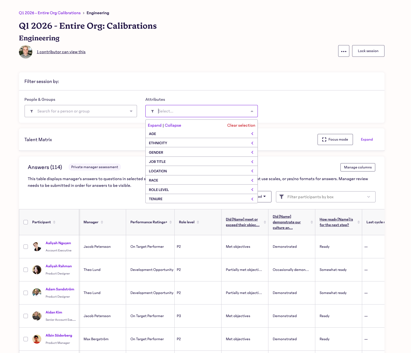Sort by the Manager column arrows
Screen dimensions: 411x353
click(102, 222)
